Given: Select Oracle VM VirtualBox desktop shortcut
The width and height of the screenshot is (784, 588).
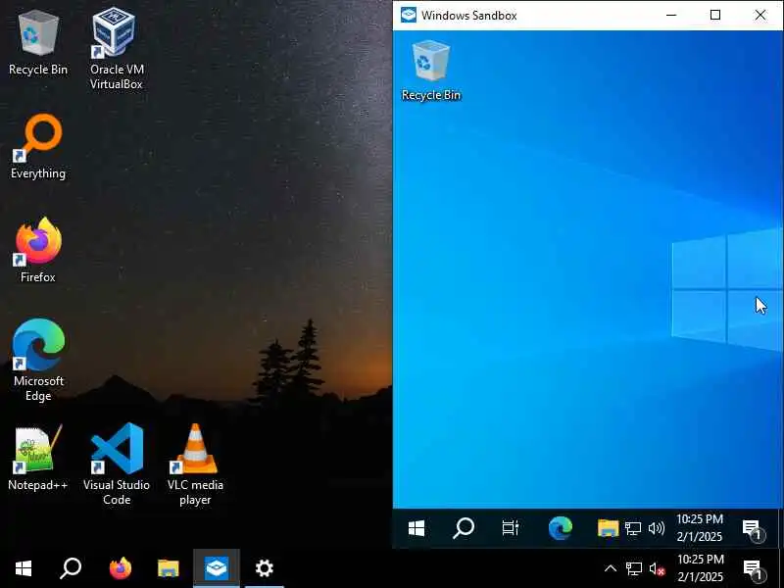Looking at the screenshot, I should pyautogui.click(x=116, y=47).
